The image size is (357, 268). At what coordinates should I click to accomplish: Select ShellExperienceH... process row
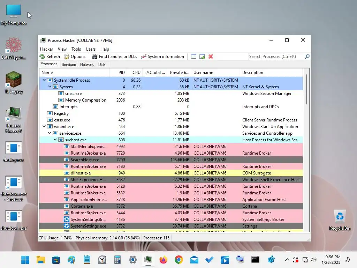(171, 179)
